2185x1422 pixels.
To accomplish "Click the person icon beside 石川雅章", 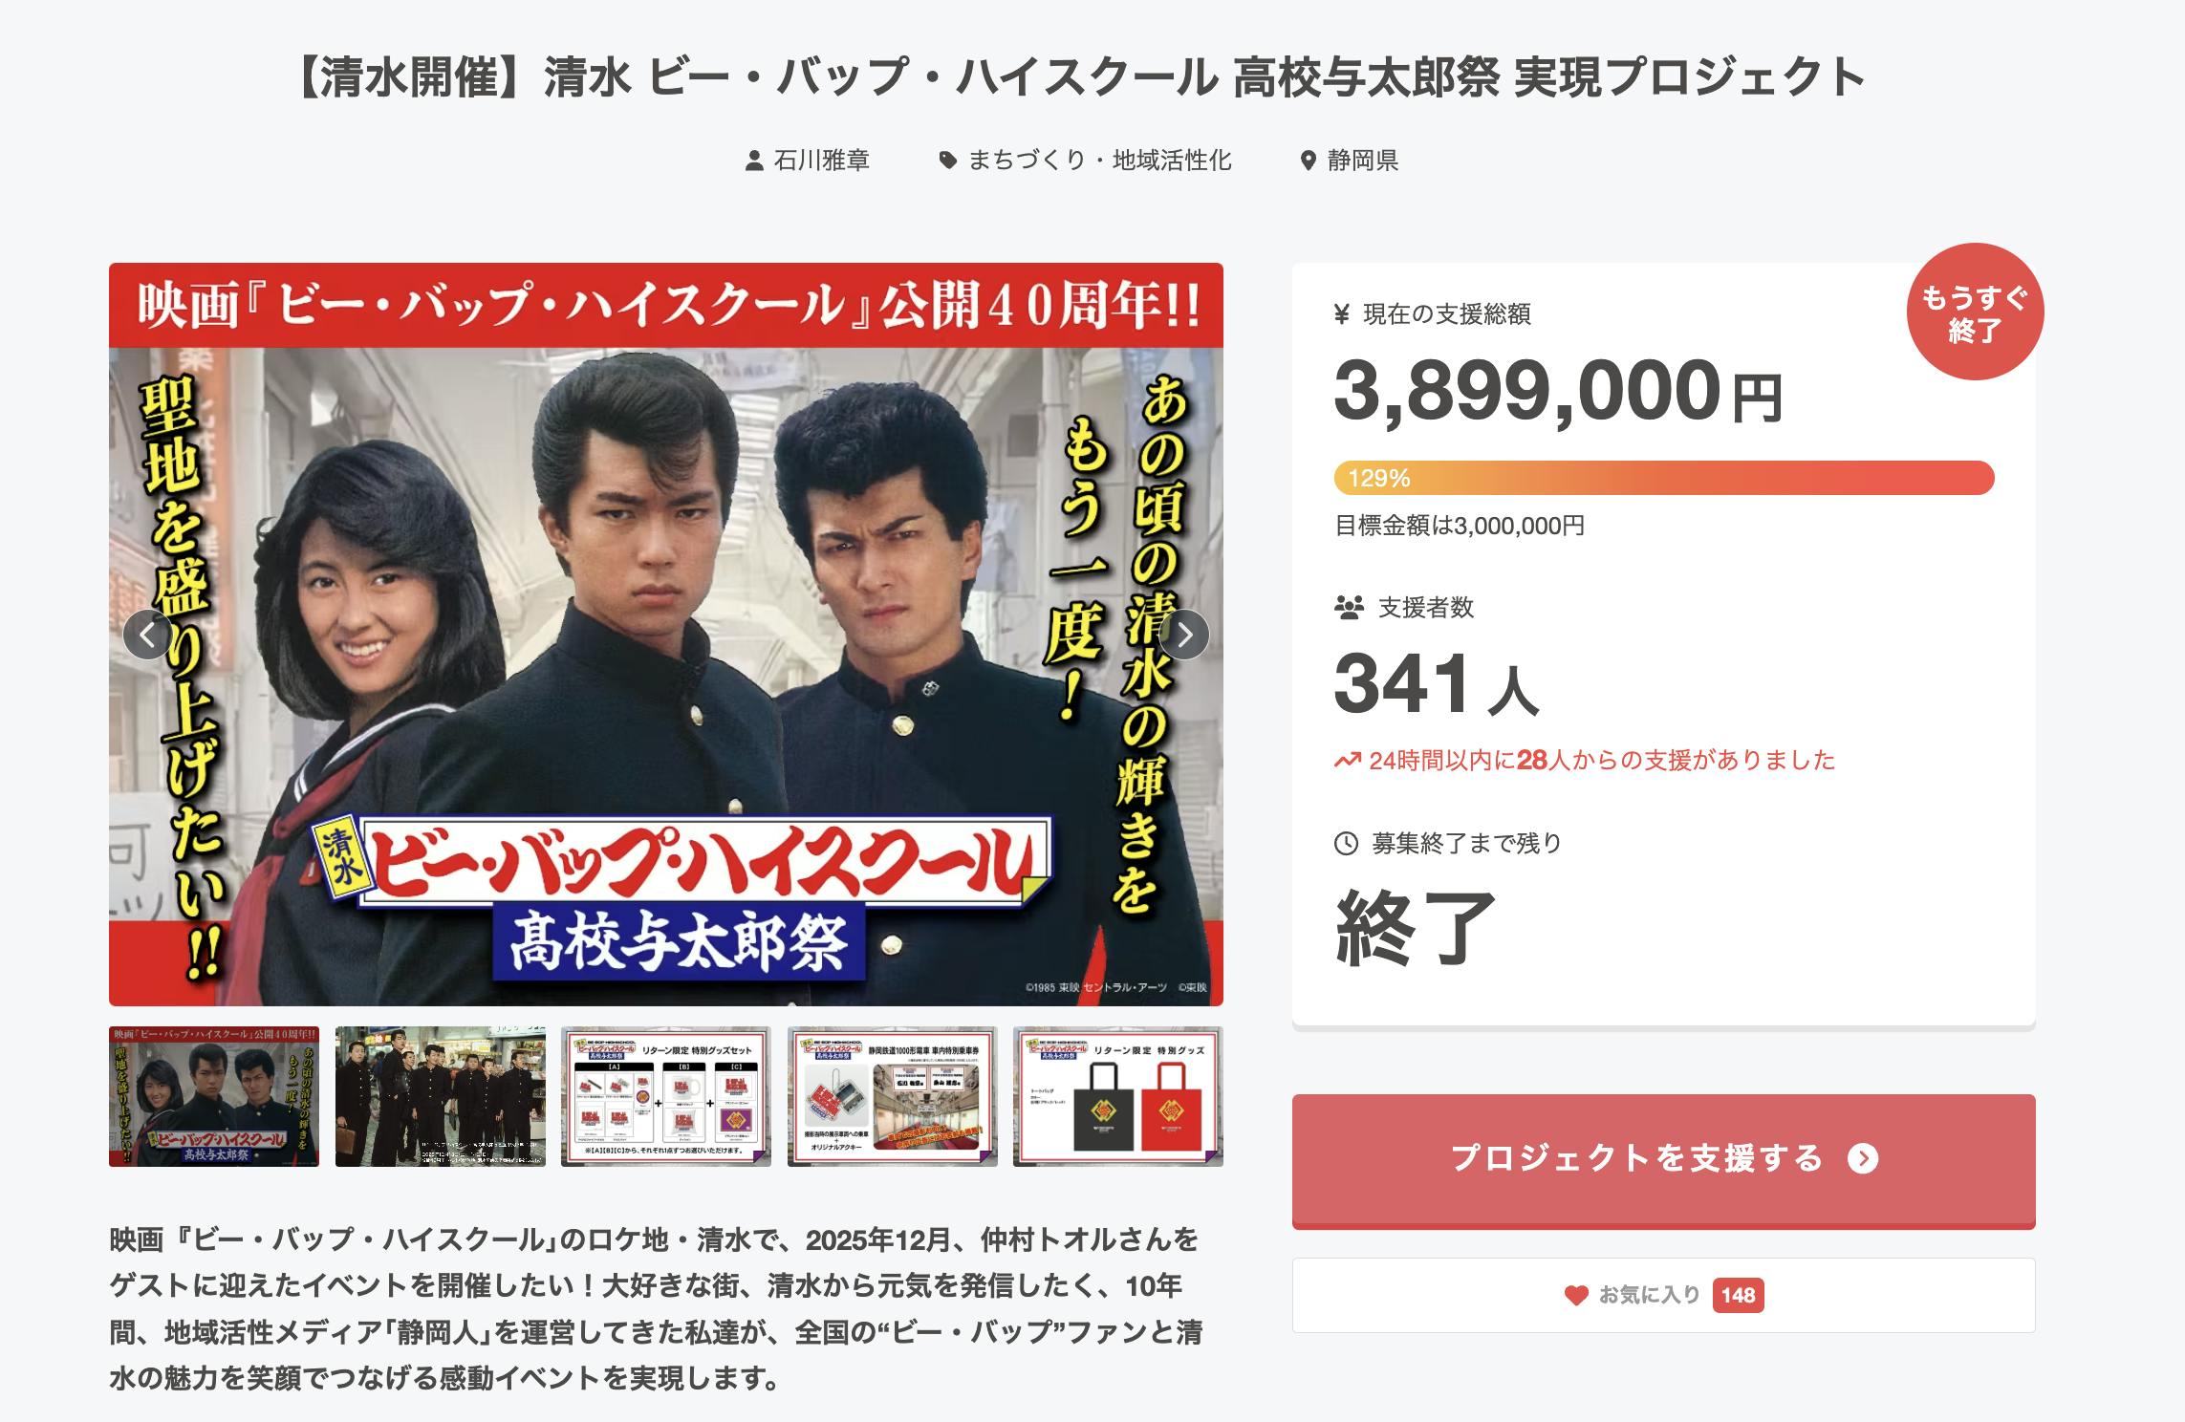I will tap(754, 161).
